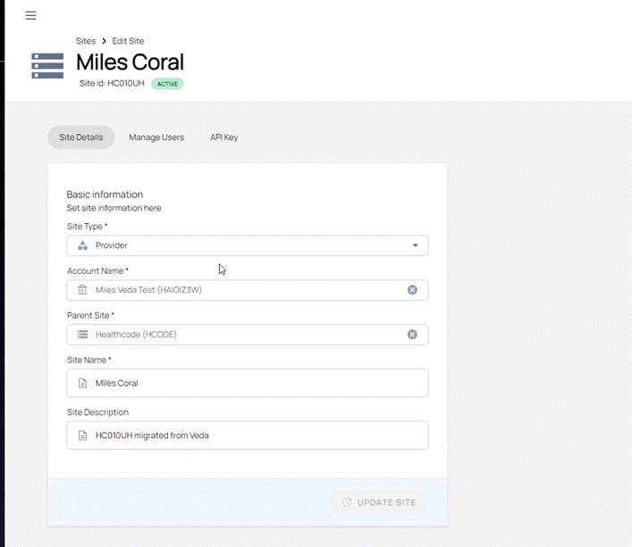
Task: Select the Site Details tab
Action: point(81,137)
